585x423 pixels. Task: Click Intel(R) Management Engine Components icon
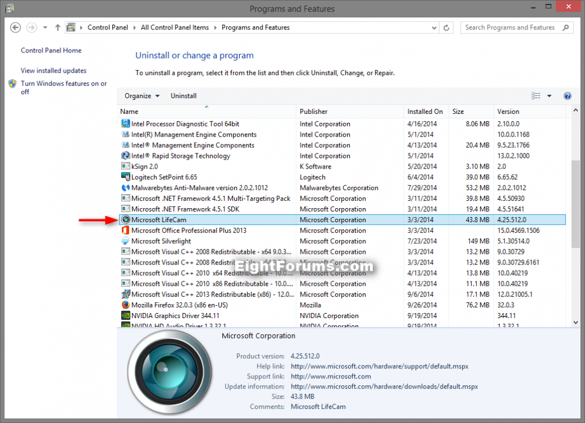(126, 135)
